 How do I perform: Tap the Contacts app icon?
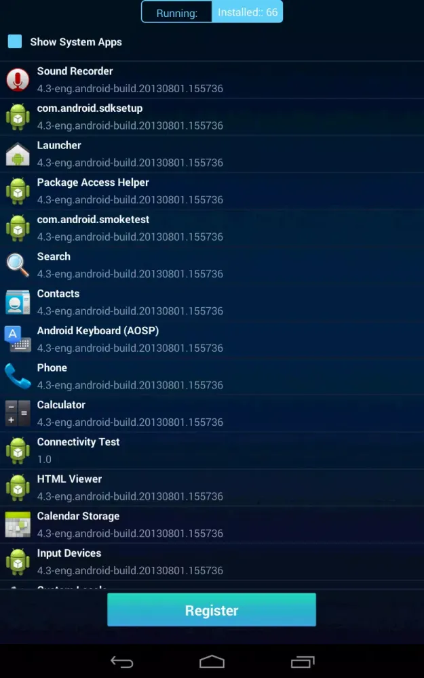tap(18, 302)
